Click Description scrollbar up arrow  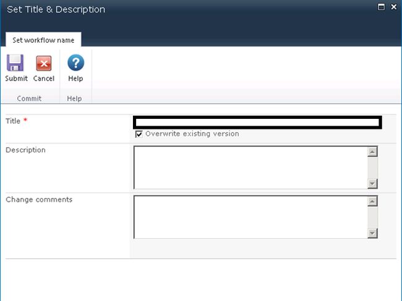pos(372,152)
